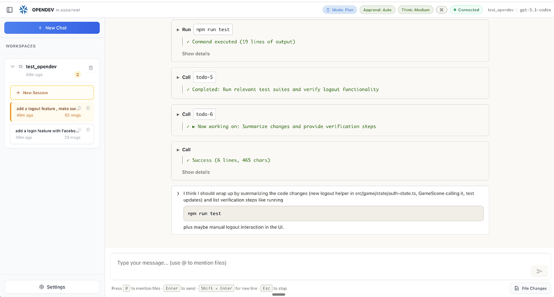This screenshot has width=554, height=297.
Task: Open the File Changes panel
Action: (x=530, y=288)
